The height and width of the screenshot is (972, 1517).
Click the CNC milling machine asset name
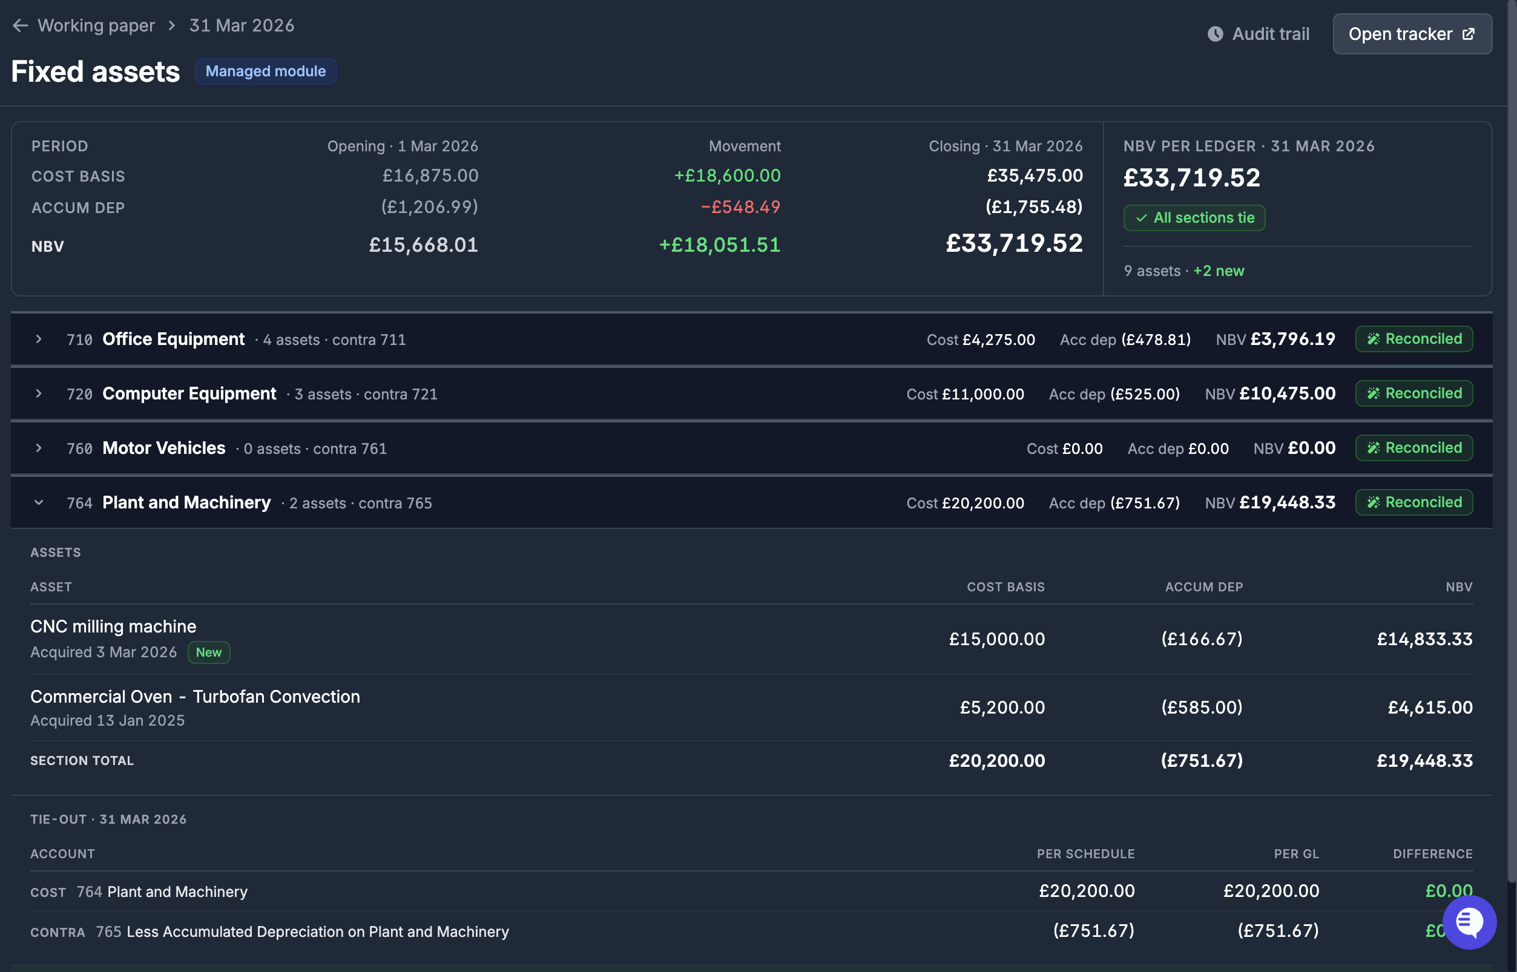point(114,626)
